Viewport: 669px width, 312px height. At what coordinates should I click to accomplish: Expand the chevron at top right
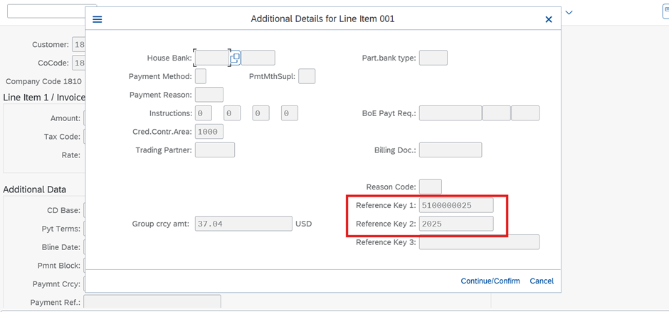pos(569,12)
